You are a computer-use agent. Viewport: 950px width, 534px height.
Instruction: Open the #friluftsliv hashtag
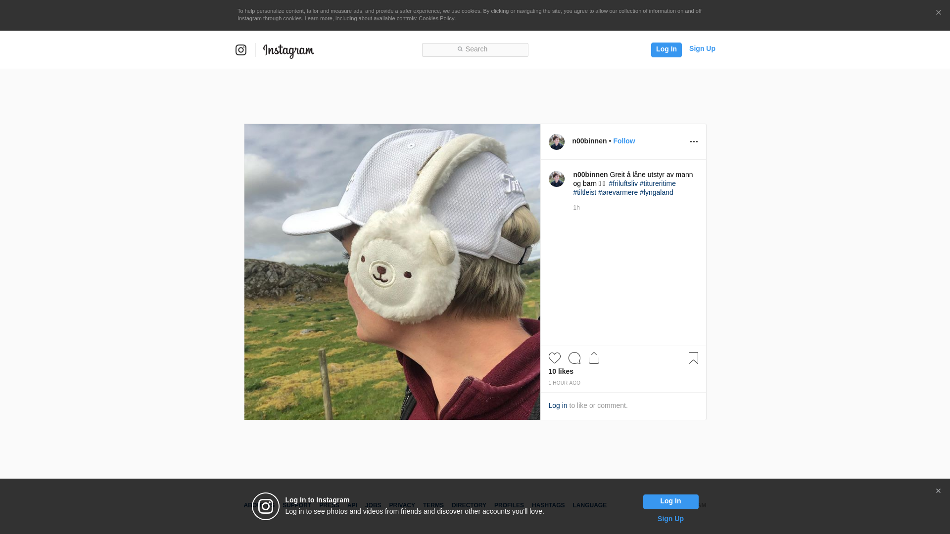tap(623, 183)
